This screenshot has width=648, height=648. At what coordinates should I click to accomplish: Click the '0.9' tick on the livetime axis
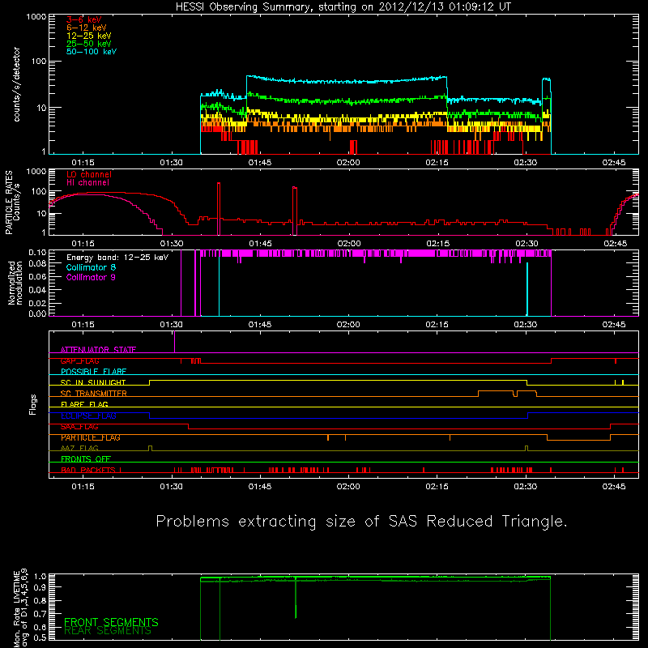40,586
